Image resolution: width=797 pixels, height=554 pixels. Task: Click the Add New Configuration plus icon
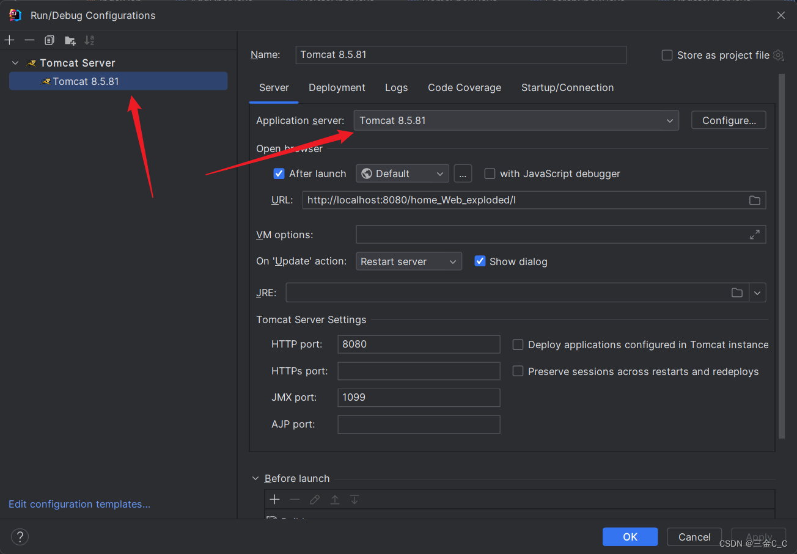pos(9,40)
